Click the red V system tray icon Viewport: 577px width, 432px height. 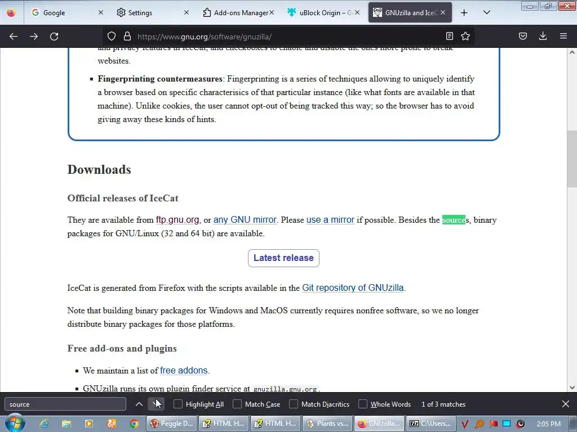point(465,424)
